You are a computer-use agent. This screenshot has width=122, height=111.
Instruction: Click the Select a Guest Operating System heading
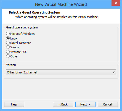(35, 12)
